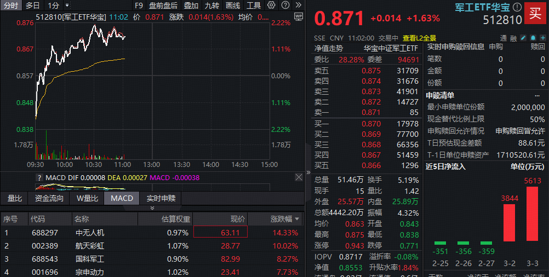Select the 资金流向 indicator tab

49,198
